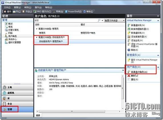Open the 配置文件类型 grouping combo box

tap(114, 21)
